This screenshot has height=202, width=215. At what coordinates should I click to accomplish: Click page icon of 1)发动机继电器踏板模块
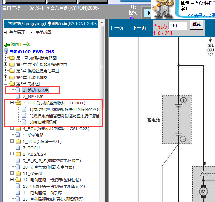coord(24,109)
